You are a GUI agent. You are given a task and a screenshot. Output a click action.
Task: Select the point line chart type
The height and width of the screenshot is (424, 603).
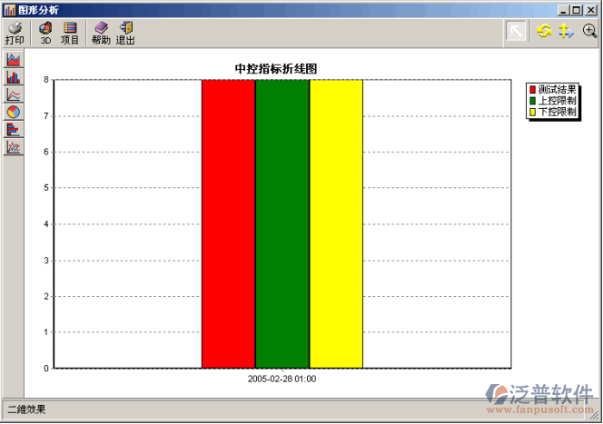click(x=14, y=146)
